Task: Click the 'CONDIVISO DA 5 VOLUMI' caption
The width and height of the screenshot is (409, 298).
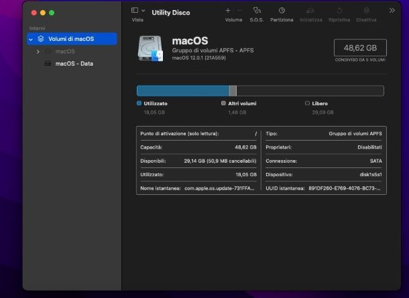Action: click(x=360, y=60)
